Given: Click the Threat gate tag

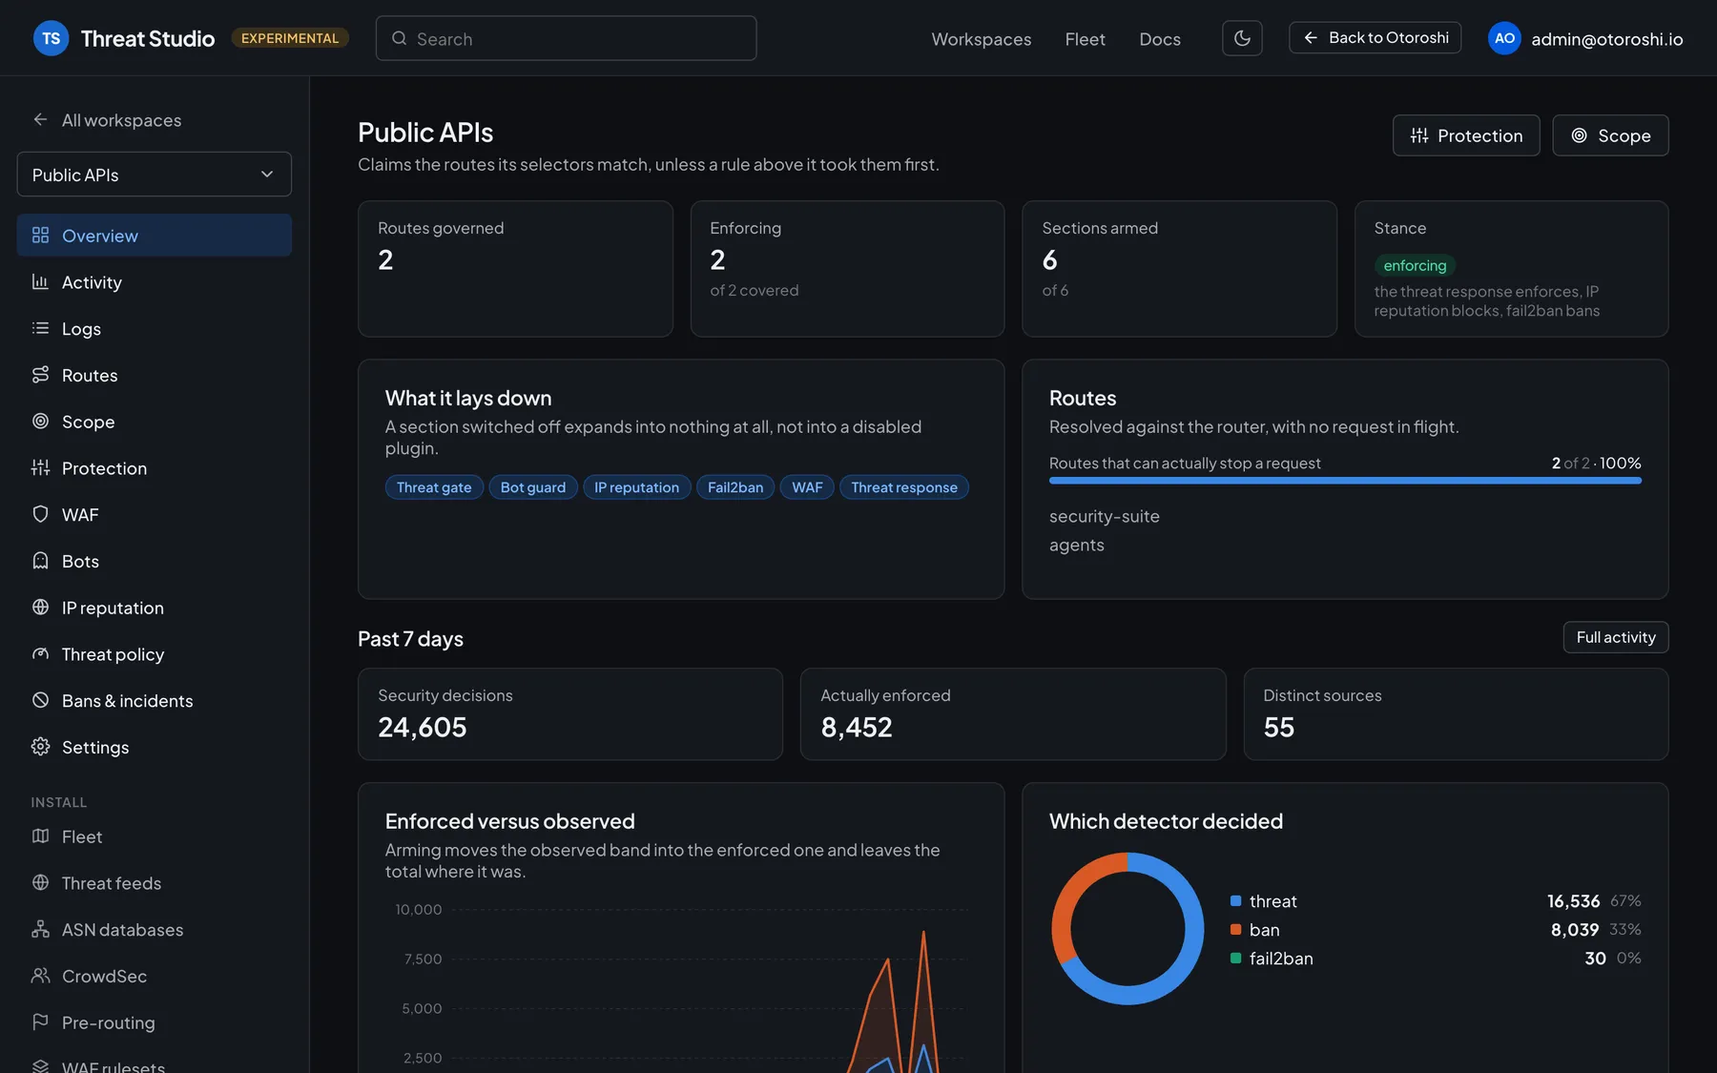Looking at the screenshot, I should 434,487.
